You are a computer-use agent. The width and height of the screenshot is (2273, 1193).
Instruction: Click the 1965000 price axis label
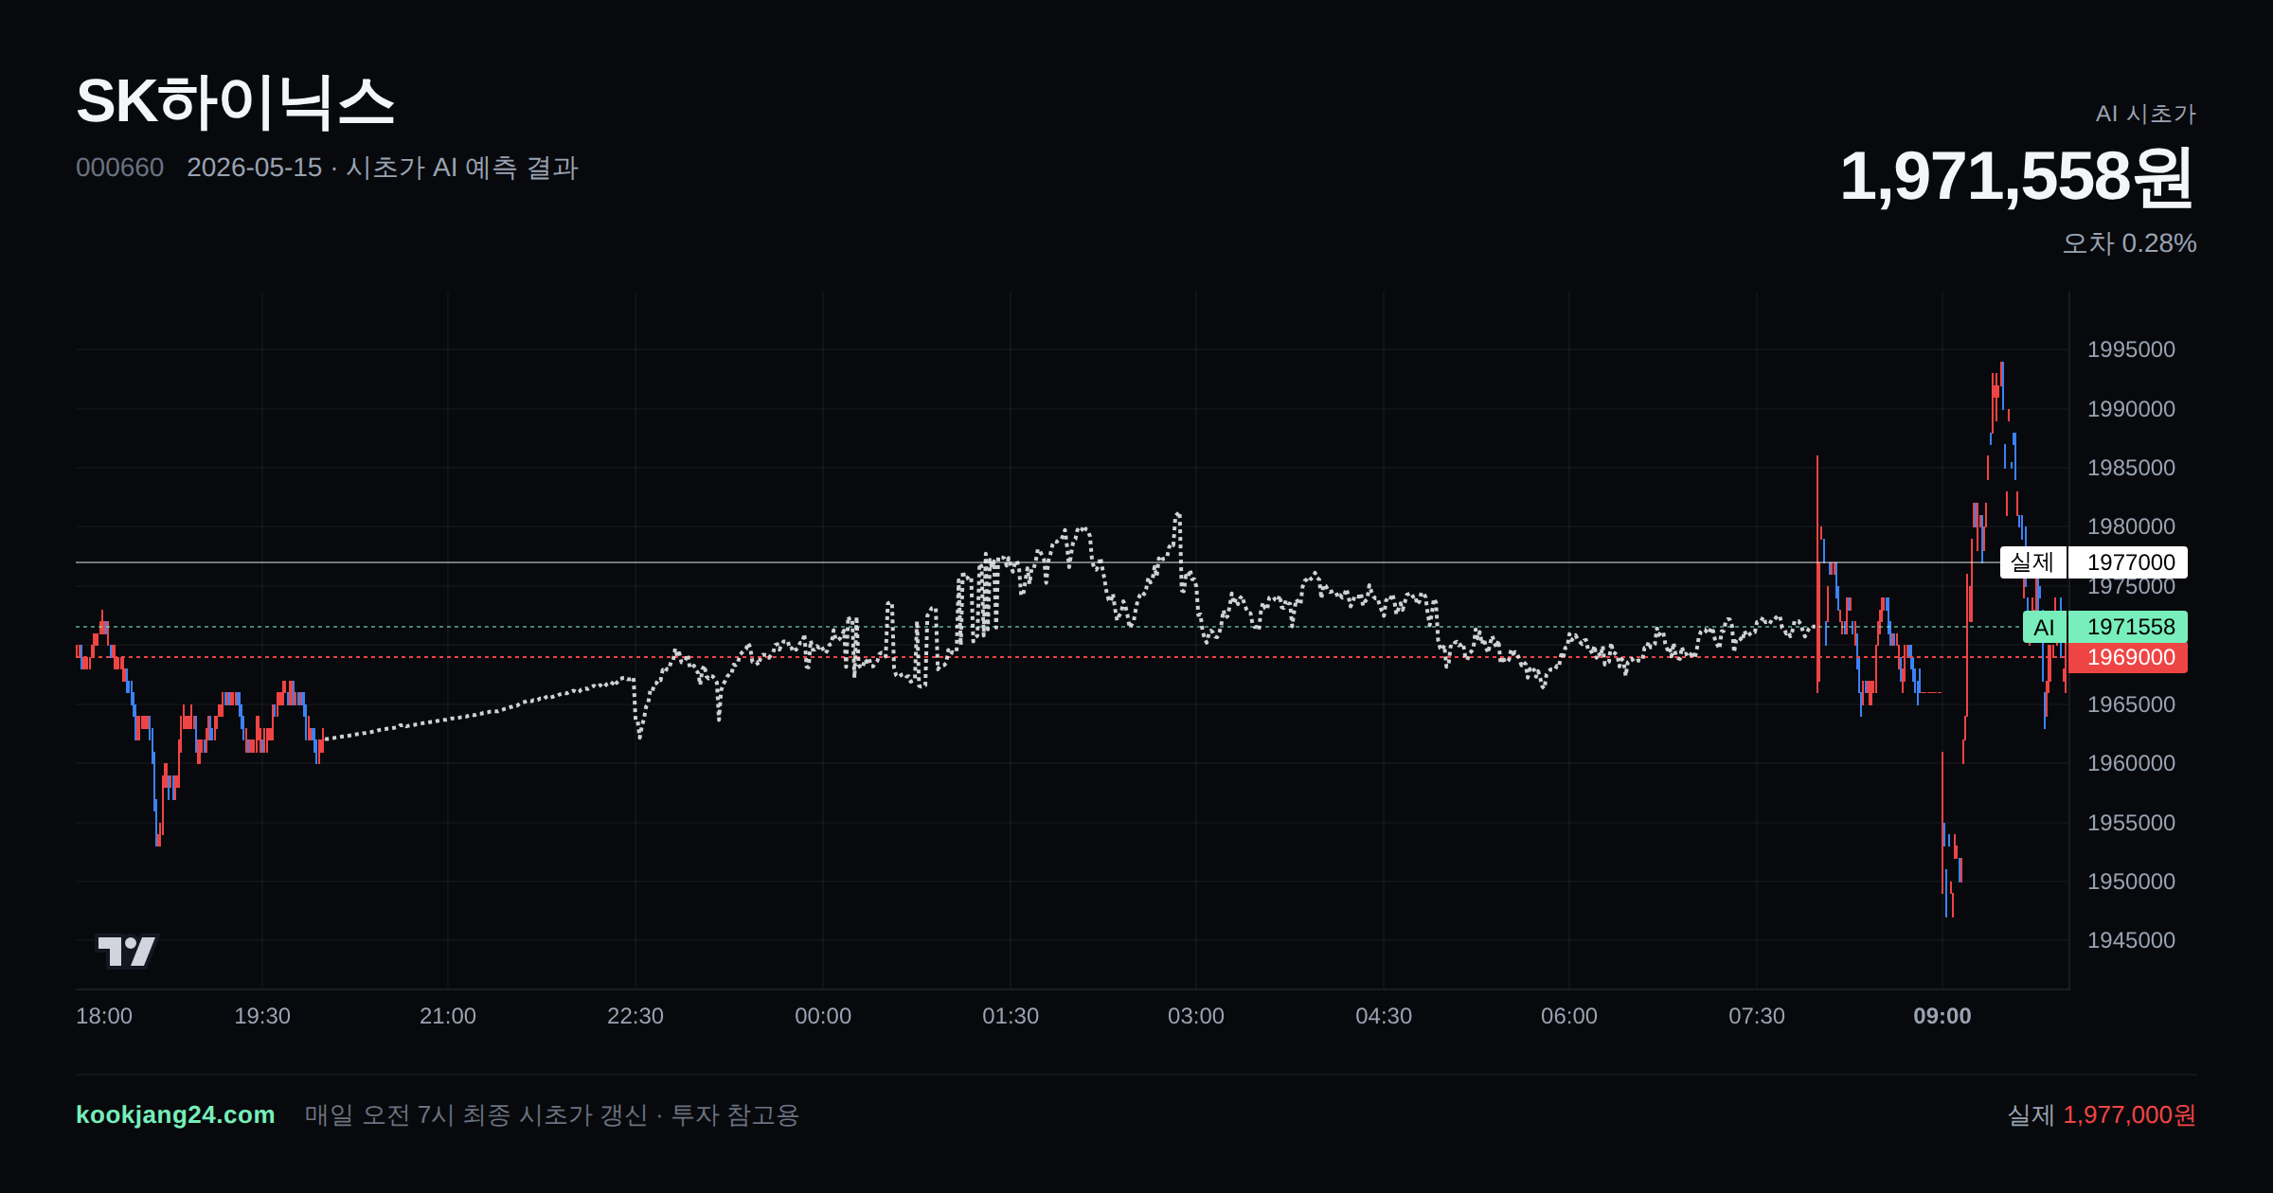pyautogui.click(x=2131, y=704)
